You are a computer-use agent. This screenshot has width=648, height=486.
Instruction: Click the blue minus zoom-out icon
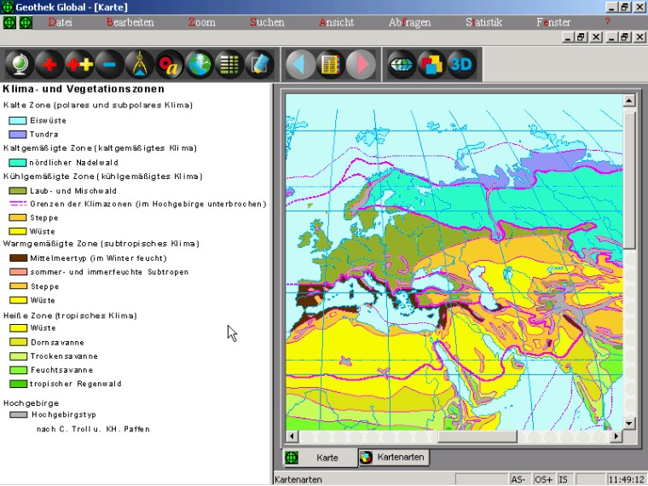pos(109,64)
